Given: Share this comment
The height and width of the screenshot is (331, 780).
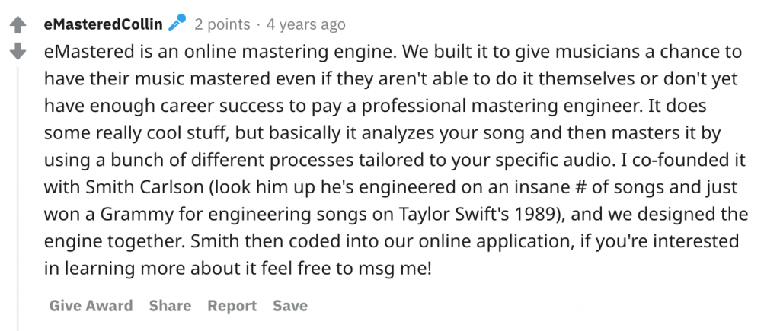Looking at the screenshot, I should click(x=170, y=306).
